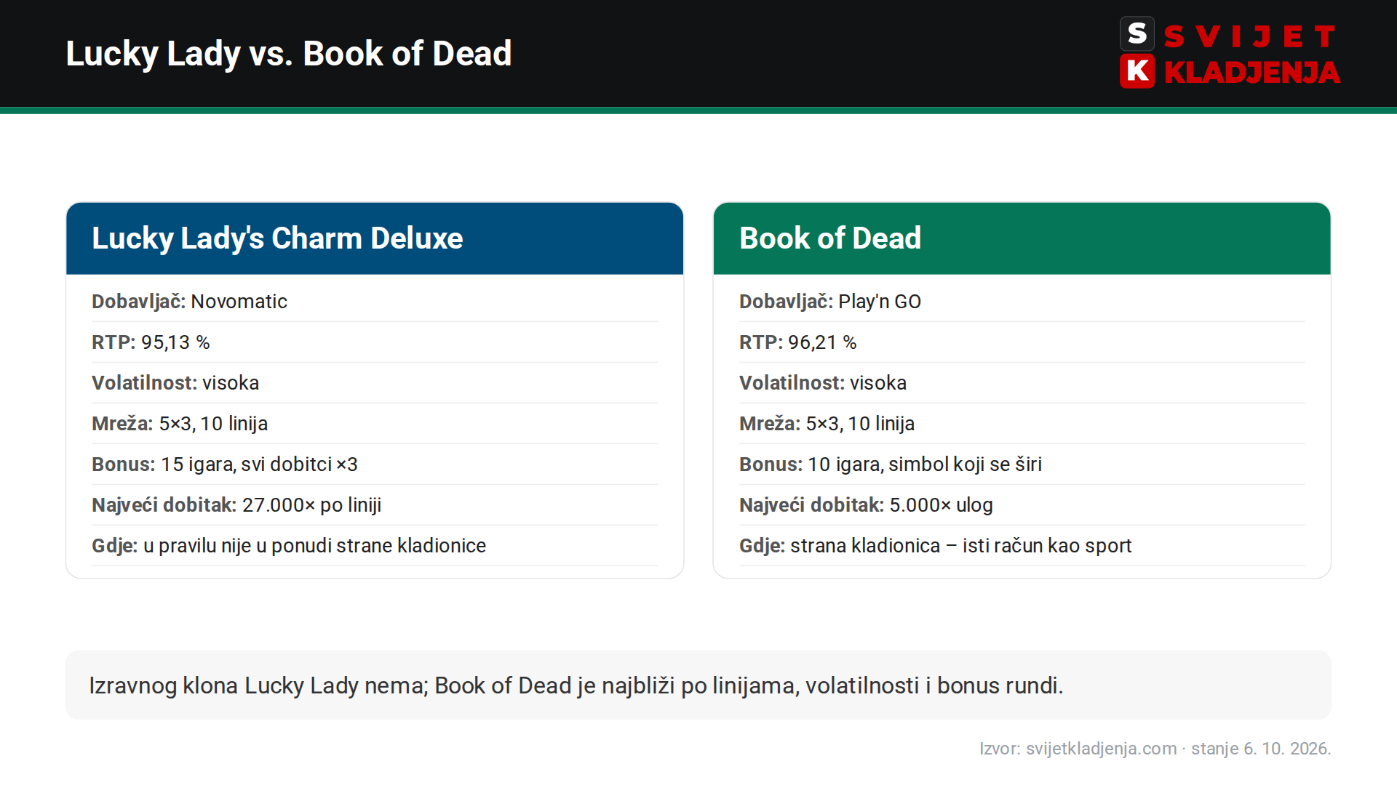Click 'Najveći dobitak: 5.000× ulog'
Image resolution: width=1397 pixels, height=785 pixels.
pos(1022,505)
